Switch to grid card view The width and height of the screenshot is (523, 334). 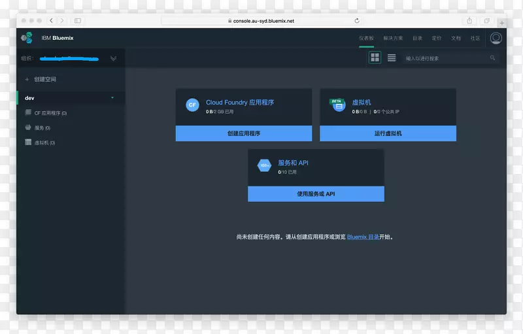point(375,58)
